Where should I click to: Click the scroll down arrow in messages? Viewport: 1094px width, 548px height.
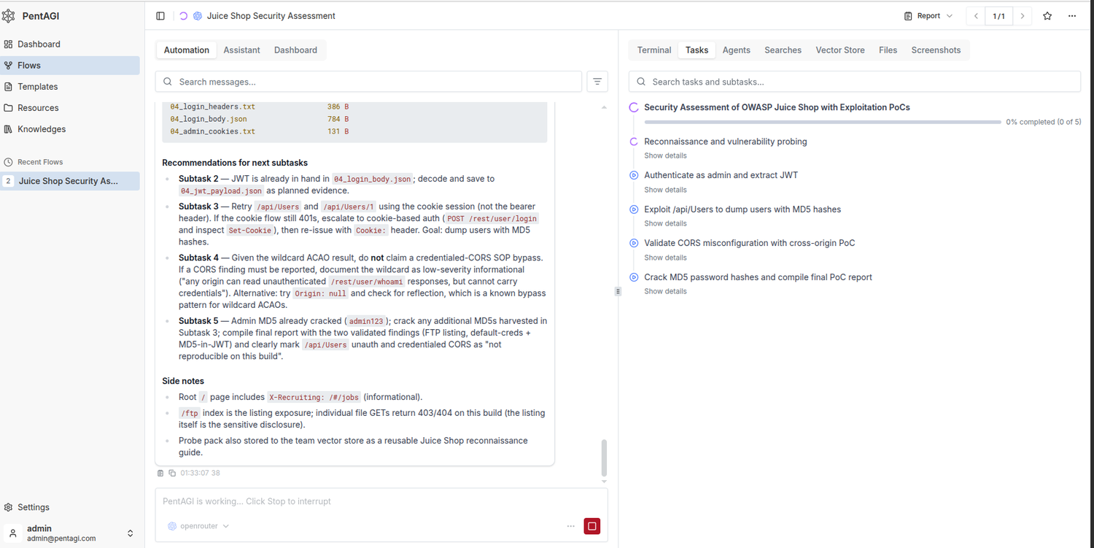[x=604, y=482]
